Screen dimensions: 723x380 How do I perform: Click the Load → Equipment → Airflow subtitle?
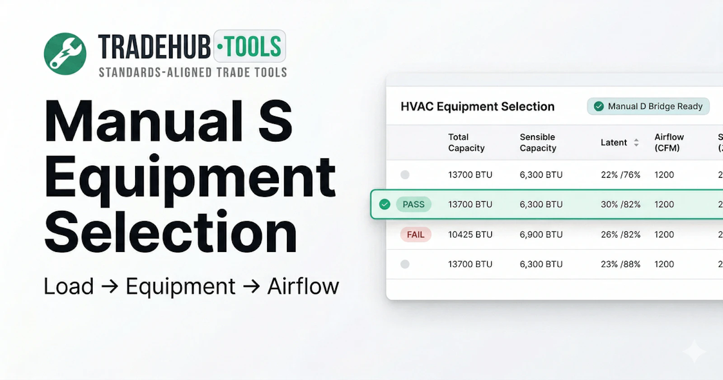point(191,286)
